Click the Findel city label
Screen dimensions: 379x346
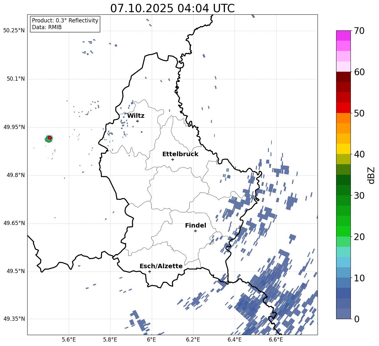196,225
